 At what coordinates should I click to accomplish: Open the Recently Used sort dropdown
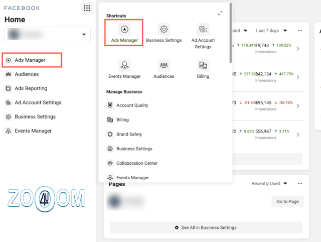[269, 183]
